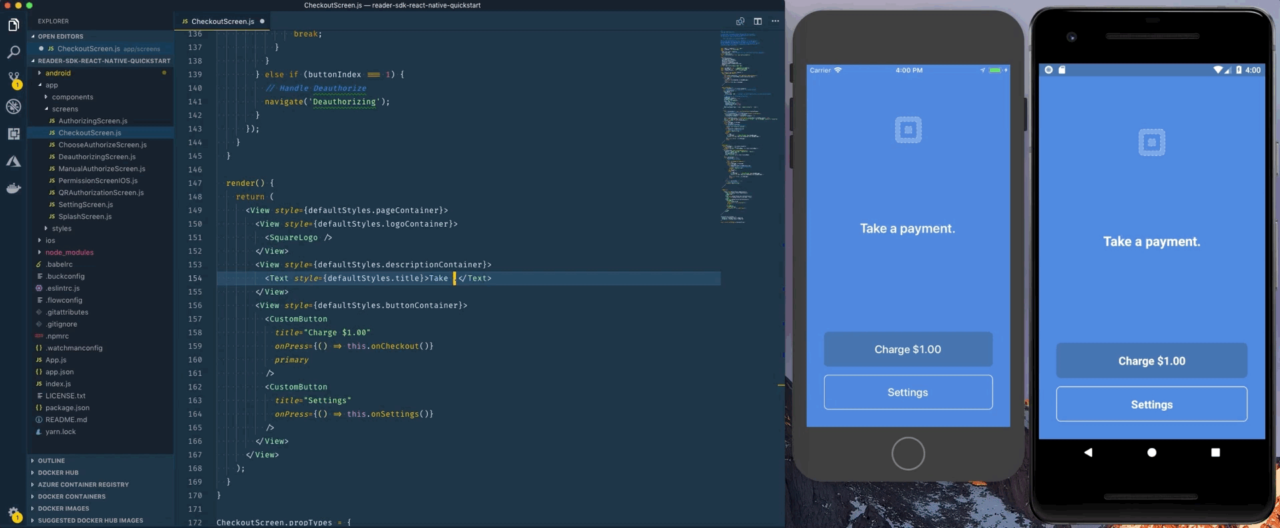The height and width of the screenshot is (528, 1280).
Task: Tap Charge $1.00 in the Android emulator
Action: [x=1151, y=361]
